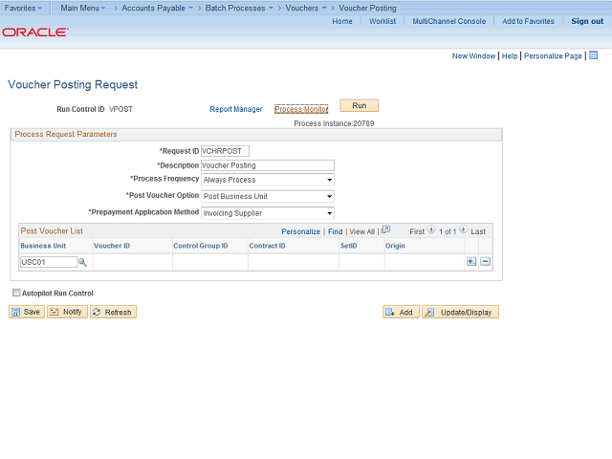Click Find in Post Voucher List
The height and width of the screenshot is (459, 612).
(x=336, y=231)
